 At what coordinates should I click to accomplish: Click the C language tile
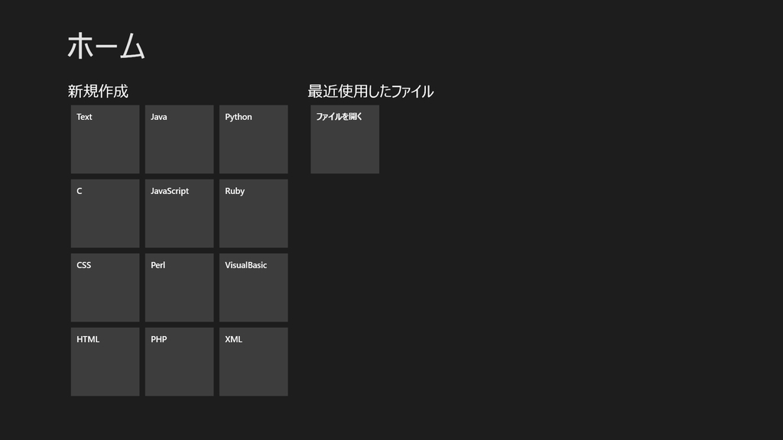point(105,213)
